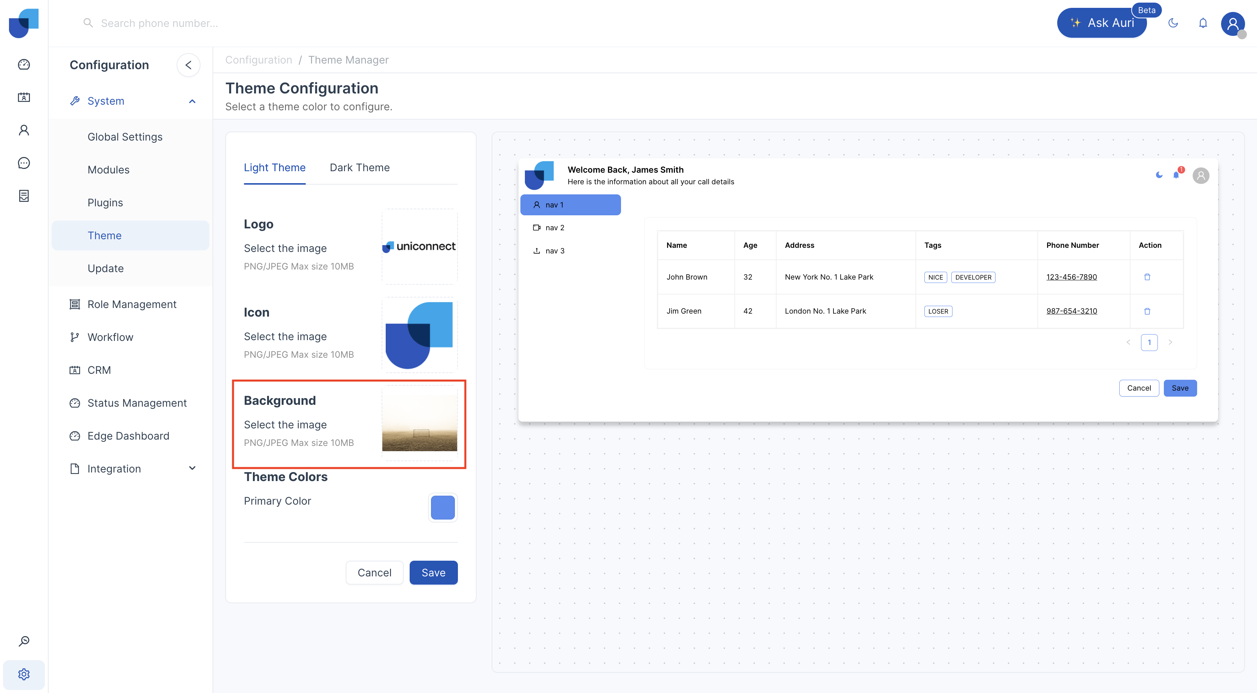
Task: Click the search phone number field
Action: 160,23
